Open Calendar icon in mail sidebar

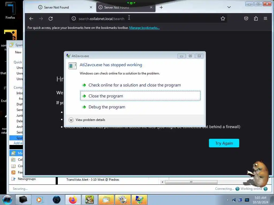[13, 160]
